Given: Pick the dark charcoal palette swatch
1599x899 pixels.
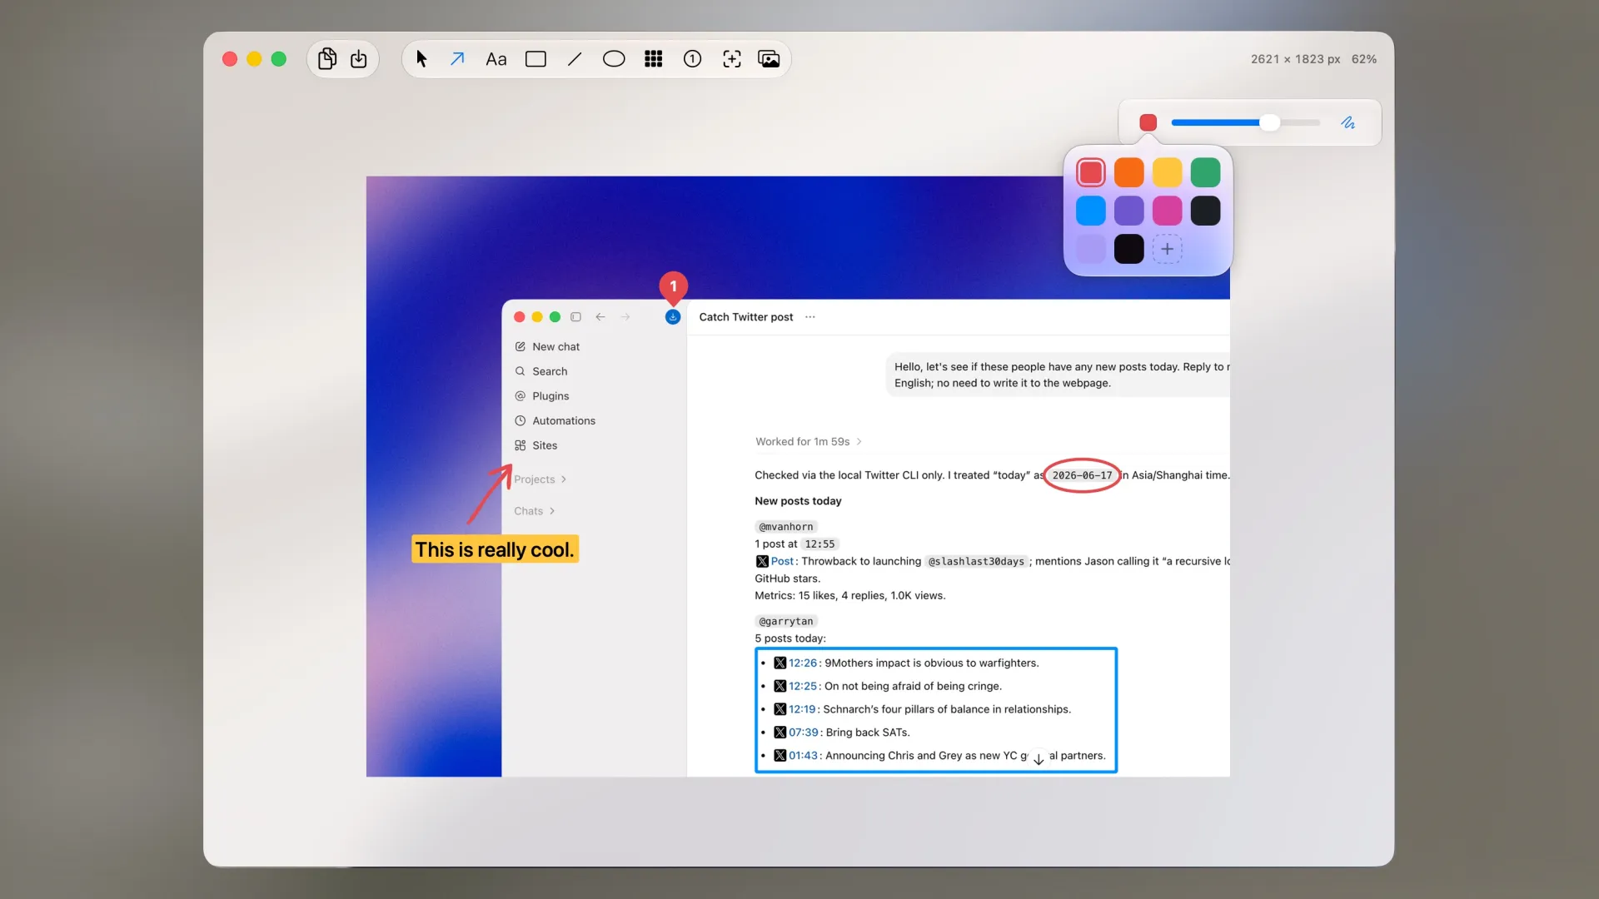Looking at the screenshot, I should click(x=1206, y=211).
